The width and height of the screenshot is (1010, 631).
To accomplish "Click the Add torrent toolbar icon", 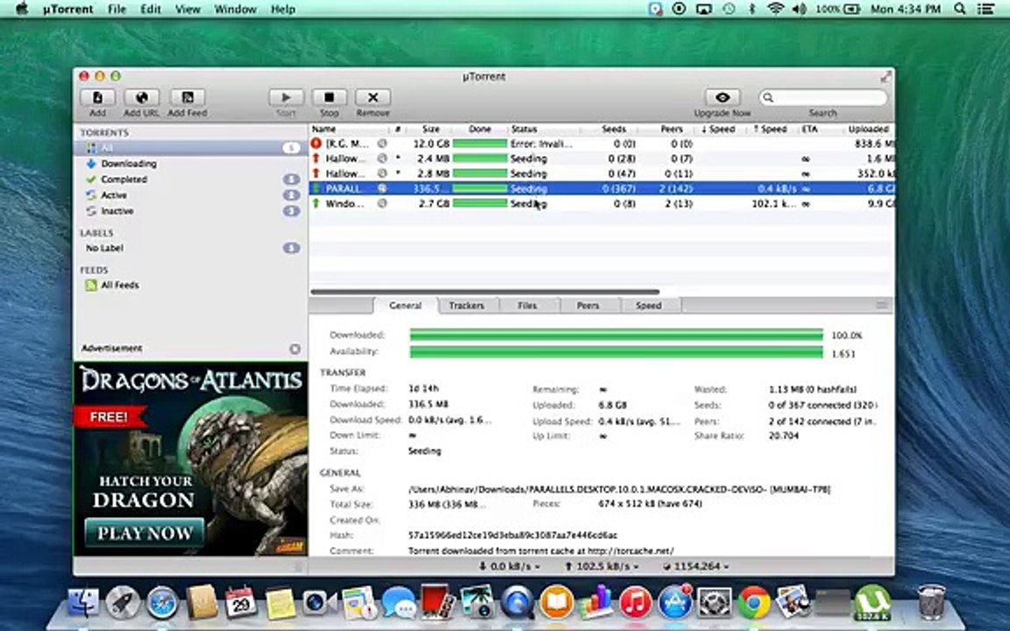I will point(98,98).
